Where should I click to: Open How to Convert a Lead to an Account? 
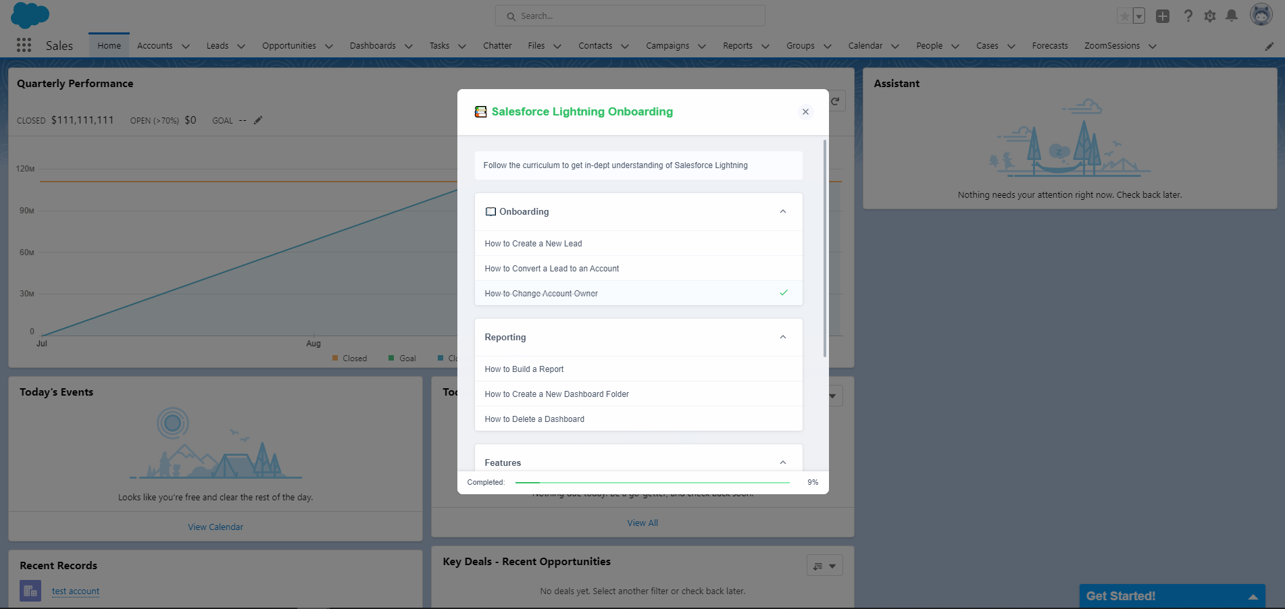[638, 269]
